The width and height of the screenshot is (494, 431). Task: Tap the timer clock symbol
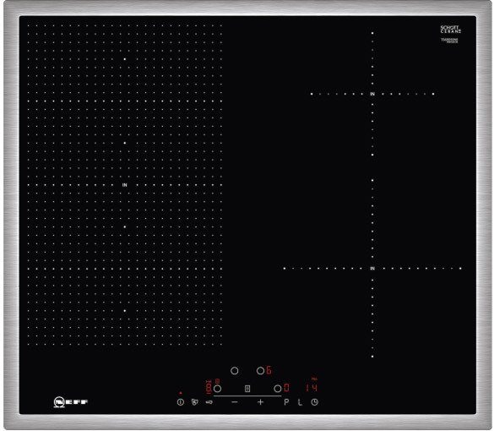[315, 402]
